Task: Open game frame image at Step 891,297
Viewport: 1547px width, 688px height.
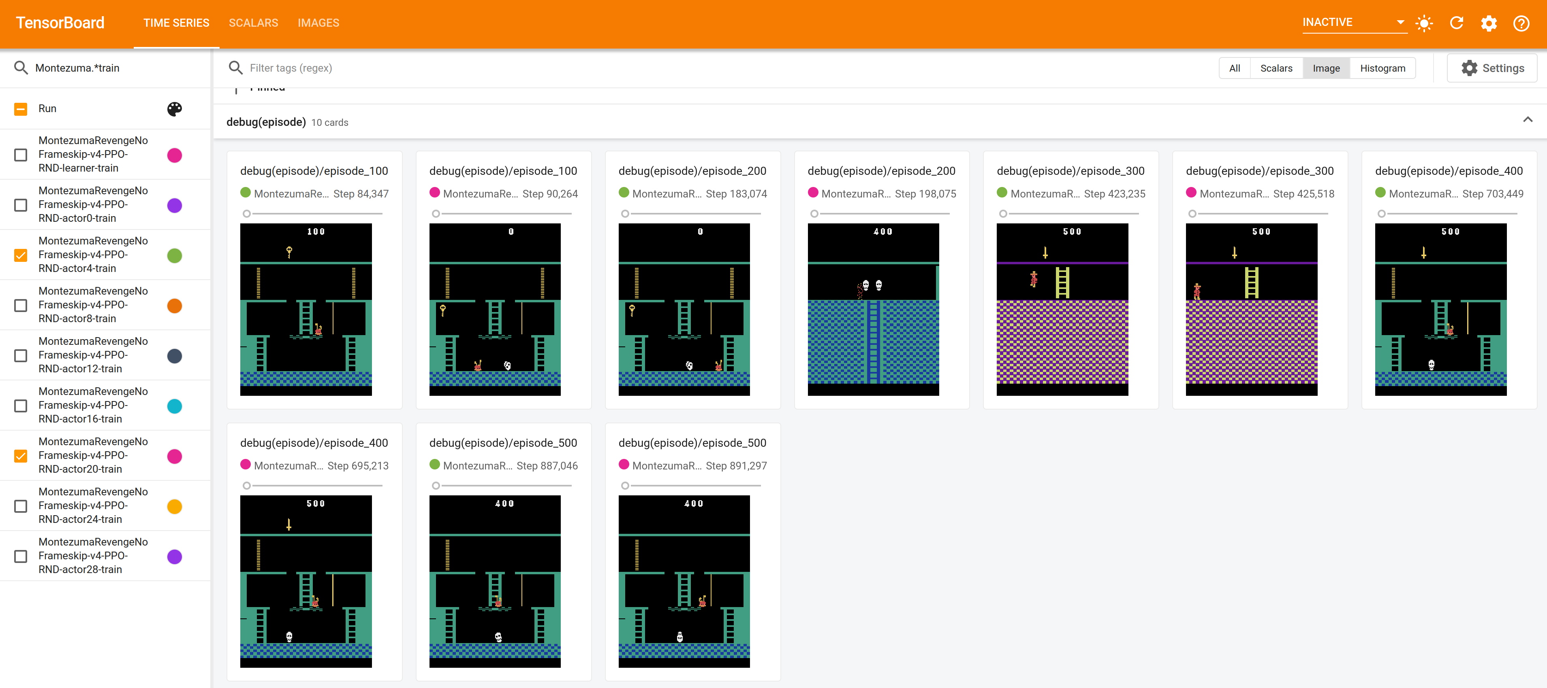Action: [684, 581]
